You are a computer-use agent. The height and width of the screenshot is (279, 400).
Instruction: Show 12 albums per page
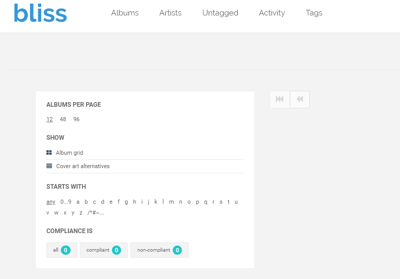tap(49, 119)
